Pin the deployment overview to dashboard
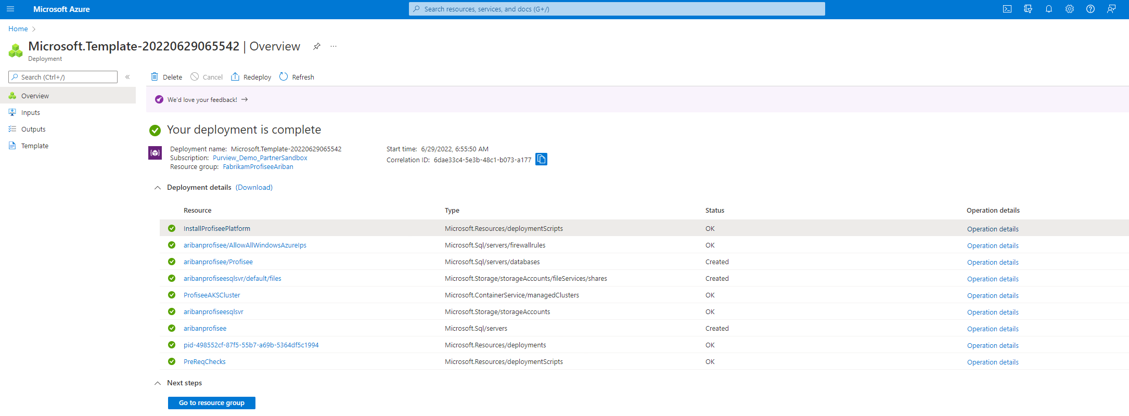This screenshot has height=416, width=1129. click(316, 46)
